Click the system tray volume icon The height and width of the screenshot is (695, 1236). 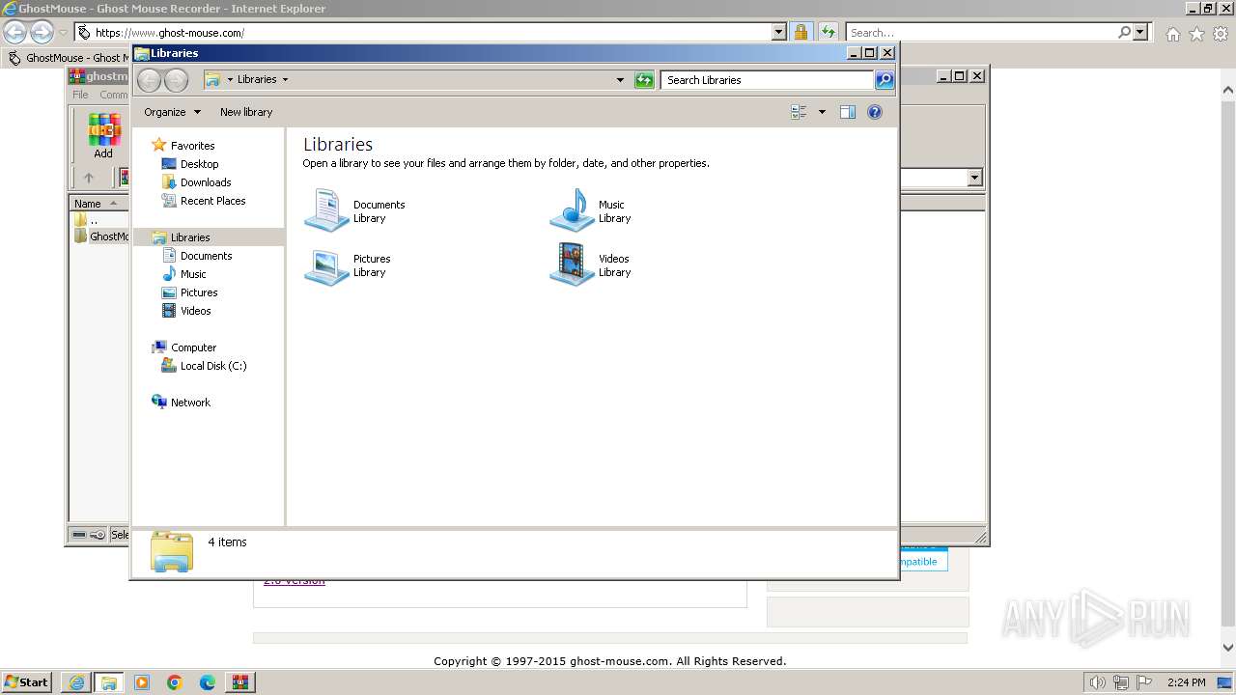coord(1097,682)
